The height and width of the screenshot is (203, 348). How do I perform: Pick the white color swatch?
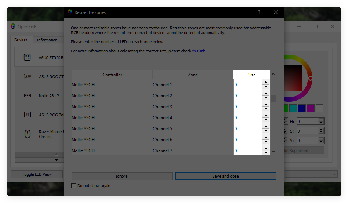pos(320,108)
